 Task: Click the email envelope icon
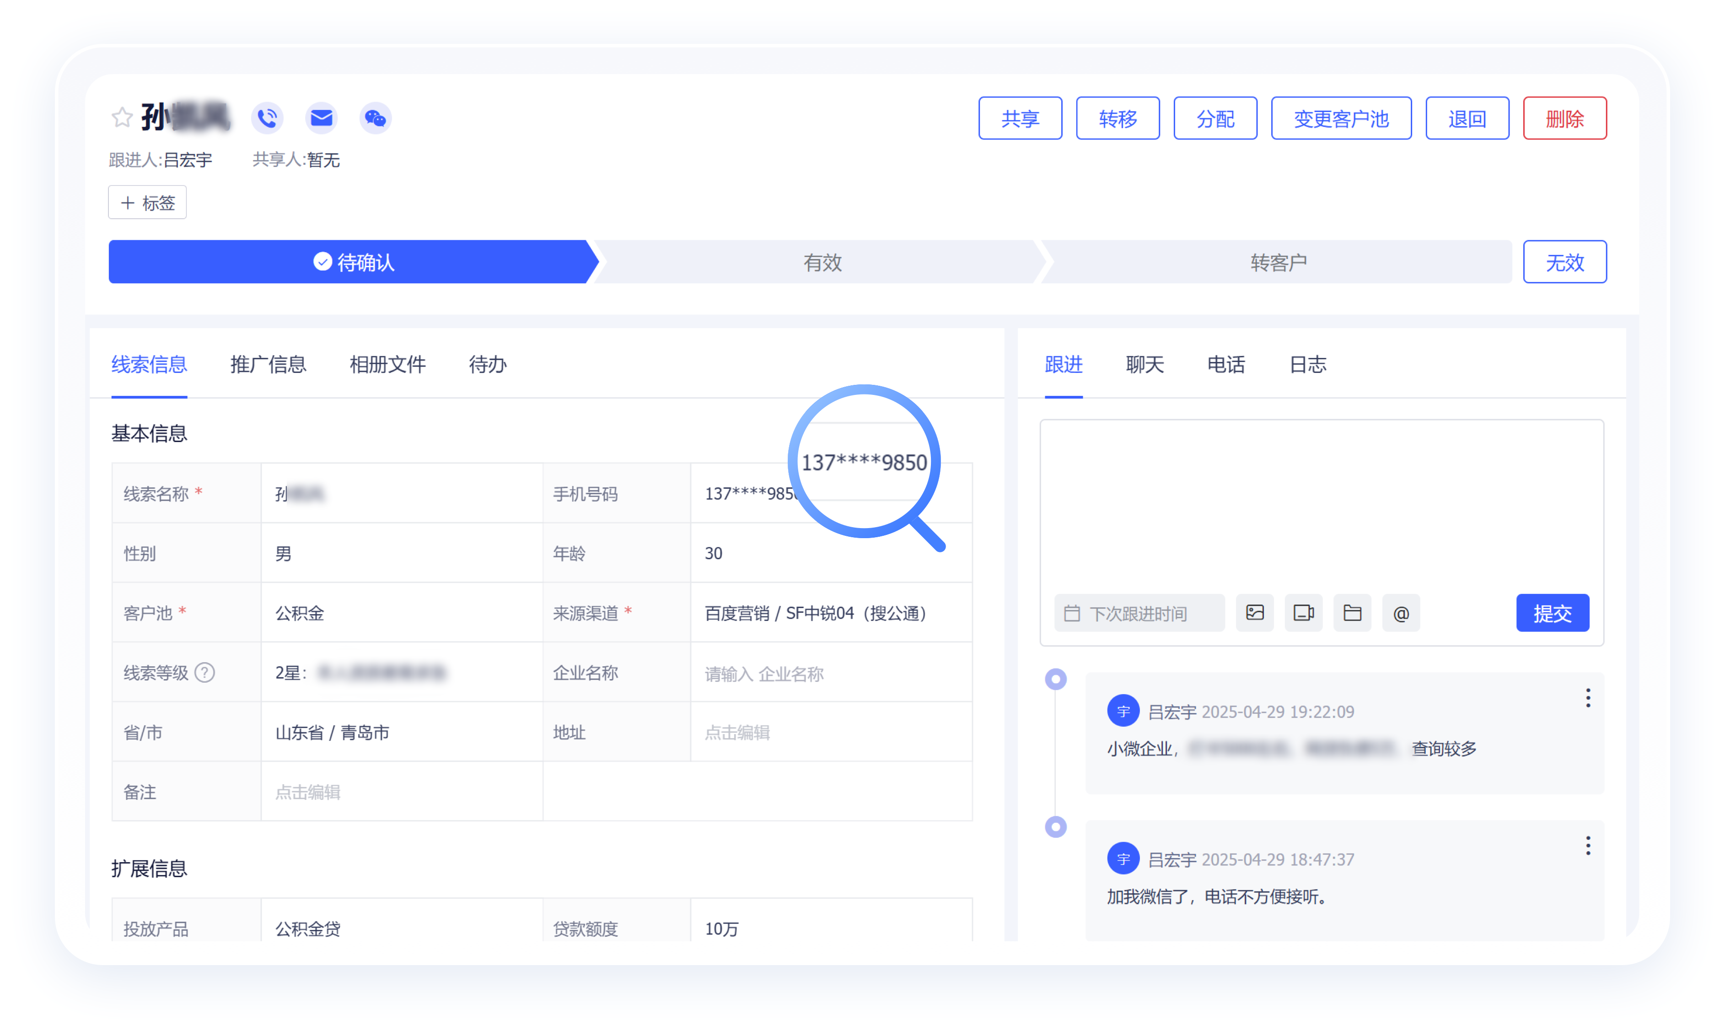tap(321, 118)
